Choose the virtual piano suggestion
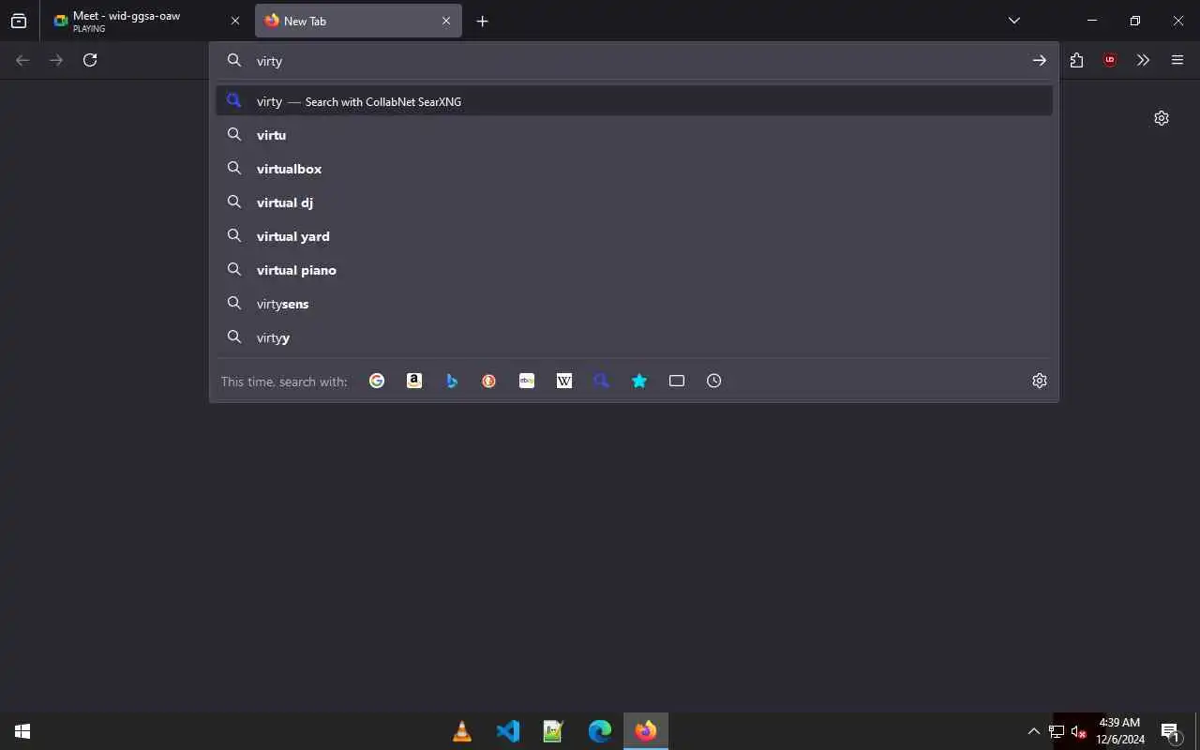 (x=634, y=270)
